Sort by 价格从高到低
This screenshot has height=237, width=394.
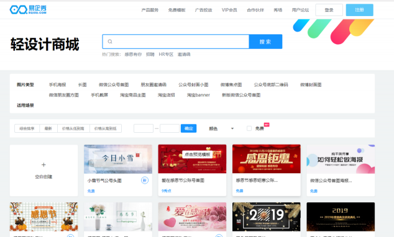click(106, 128)
